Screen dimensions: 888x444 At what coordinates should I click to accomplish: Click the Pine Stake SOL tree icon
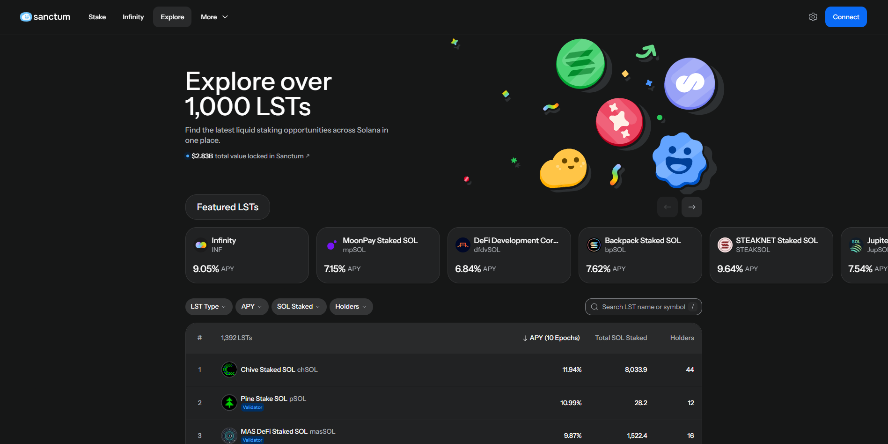[229, 402]
